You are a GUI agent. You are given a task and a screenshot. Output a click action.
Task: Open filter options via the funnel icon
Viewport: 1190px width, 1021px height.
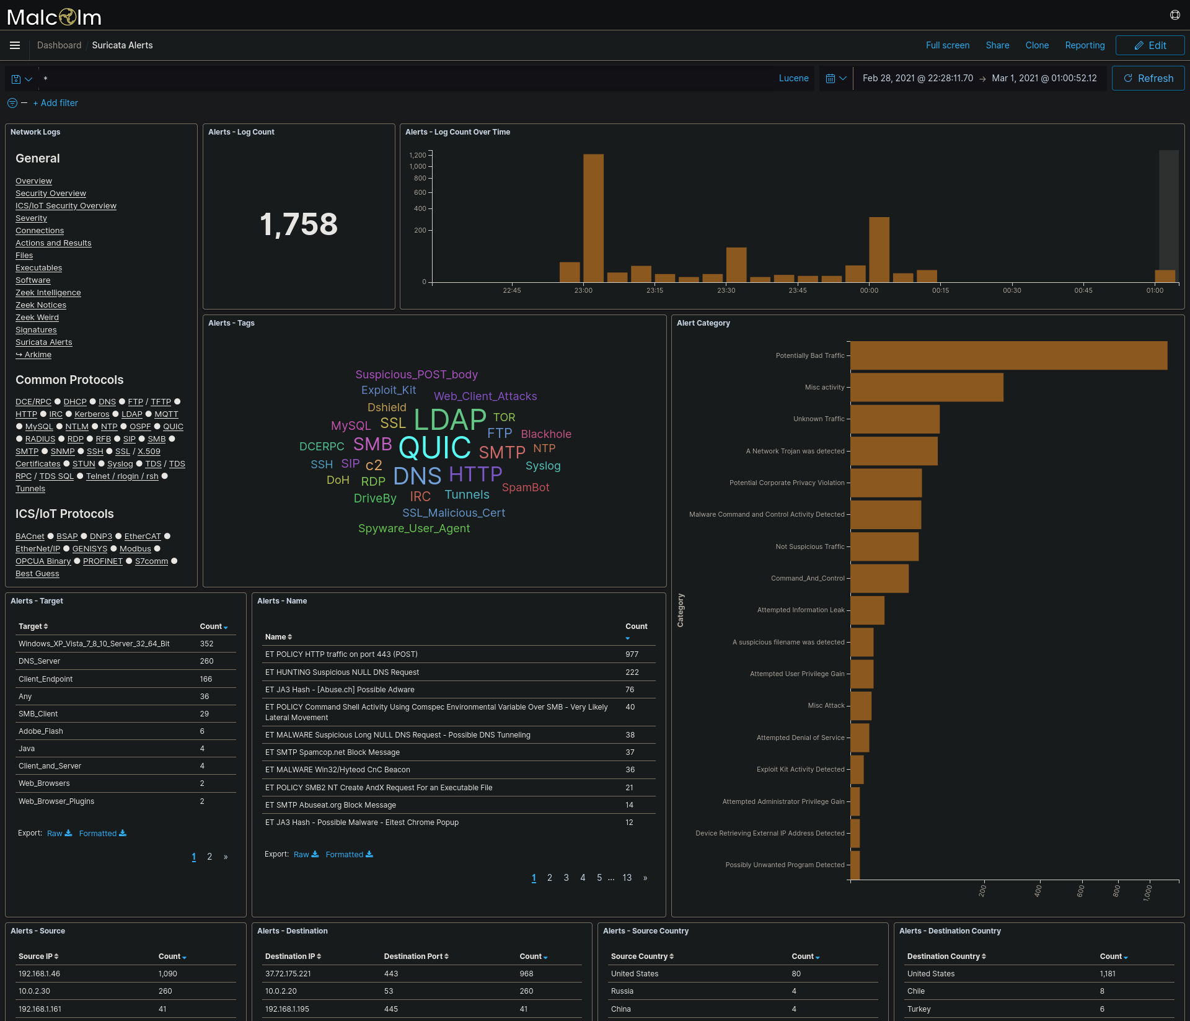pyautogui.click(x=12, y=103)
